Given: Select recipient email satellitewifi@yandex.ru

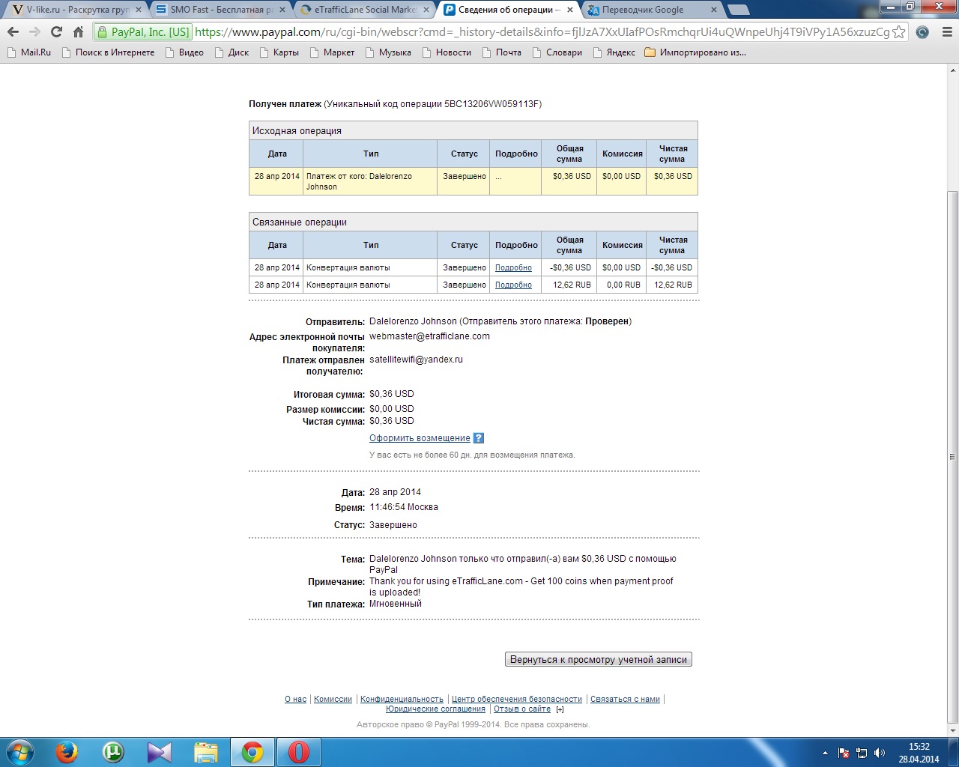Looking at the screenshot, I should pos(416,360).
